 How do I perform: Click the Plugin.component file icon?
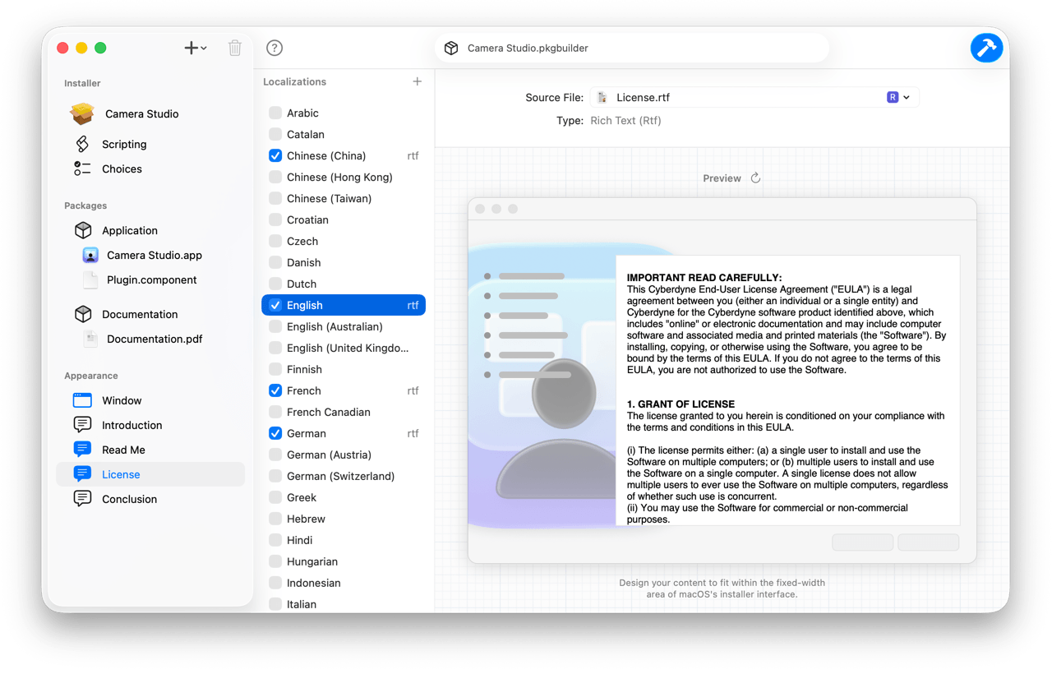click(90, 279)
